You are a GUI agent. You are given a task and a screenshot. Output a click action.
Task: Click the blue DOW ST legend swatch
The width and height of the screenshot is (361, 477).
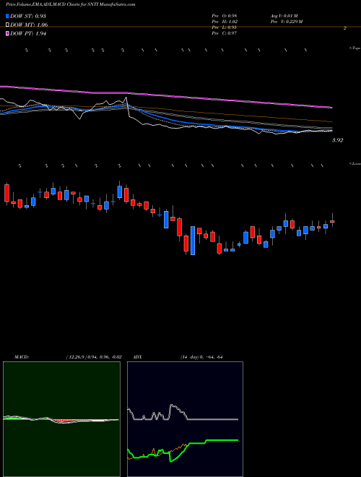coord(7,16)
